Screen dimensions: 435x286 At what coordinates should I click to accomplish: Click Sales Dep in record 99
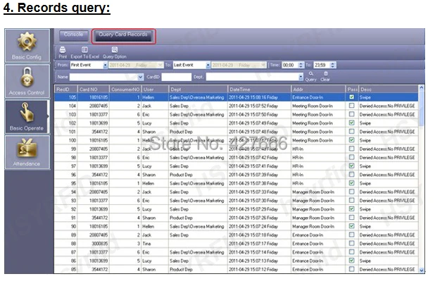click(179, 149)
